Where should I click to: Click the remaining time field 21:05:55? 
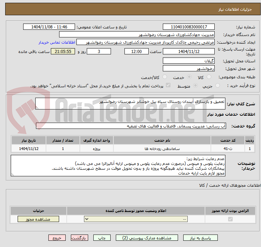[63, 51]
